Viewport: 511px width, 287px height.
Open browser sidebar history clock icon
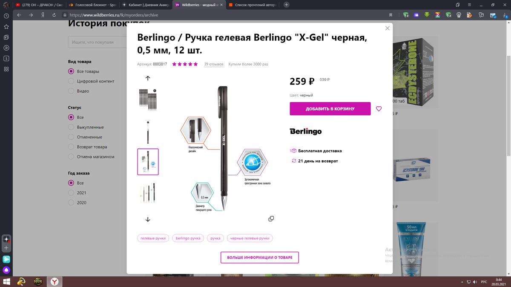click(x=6, y=16)
